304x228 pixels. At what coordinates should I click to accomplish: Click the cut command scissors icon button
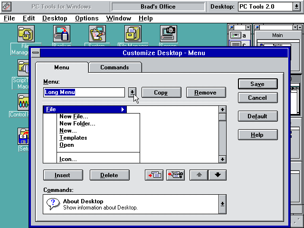click(175, 175)
